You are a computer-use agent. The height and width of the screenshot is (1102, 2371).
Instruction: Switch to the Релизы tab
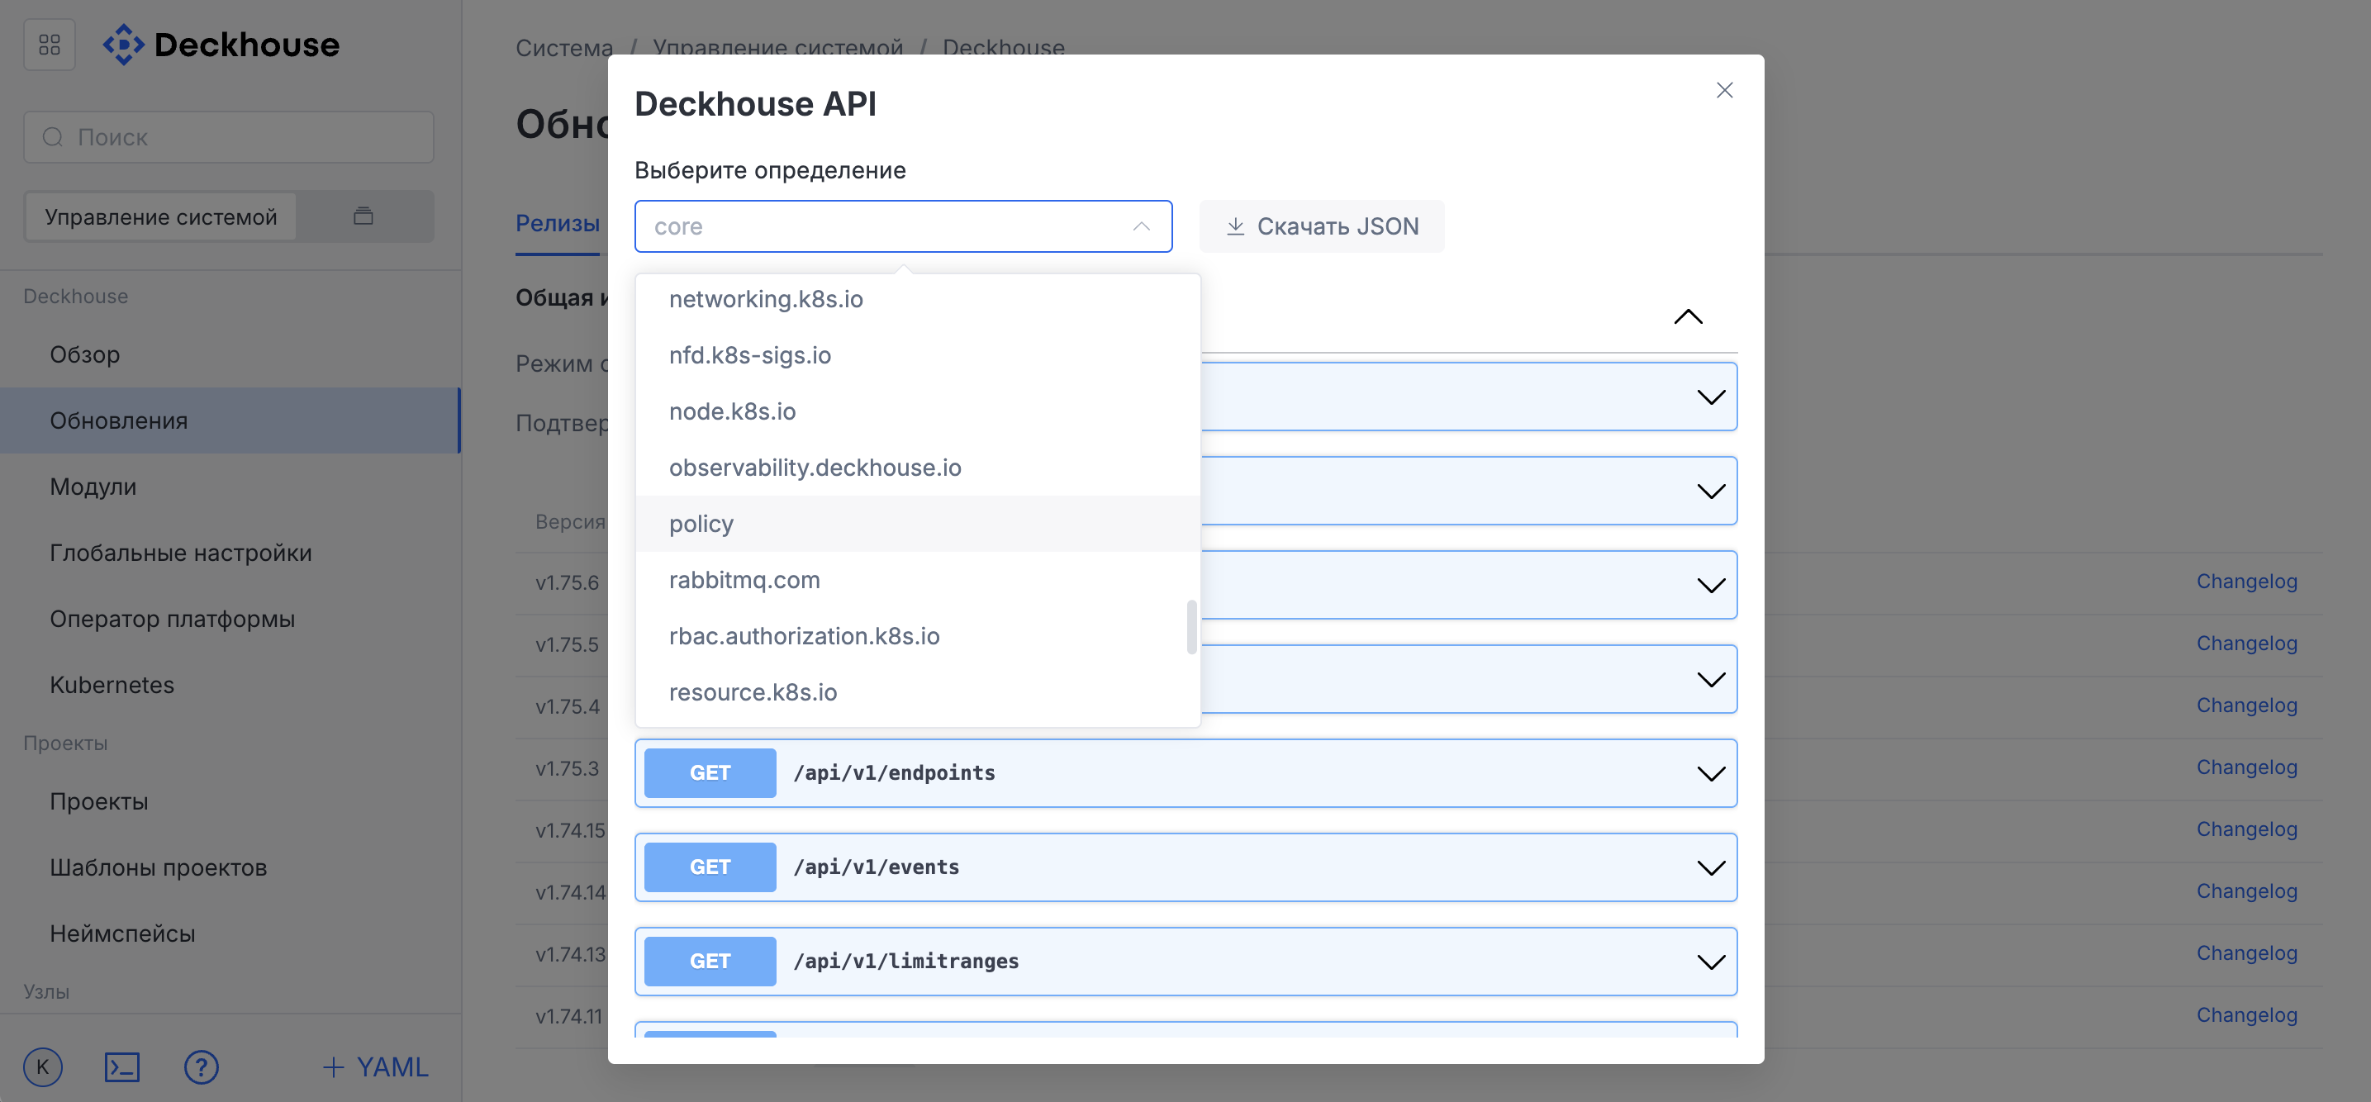tap(558, 224)
